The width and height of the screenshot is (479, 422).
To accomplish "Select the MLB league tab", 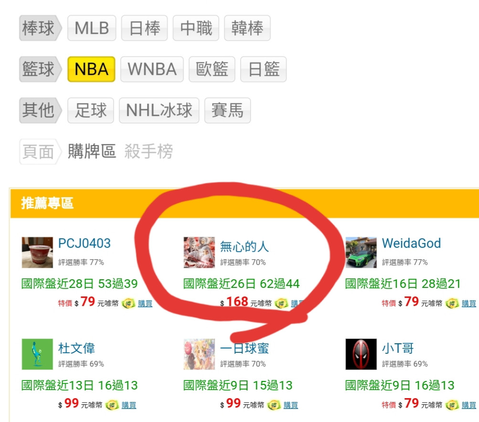I will [x=92, y=28].
